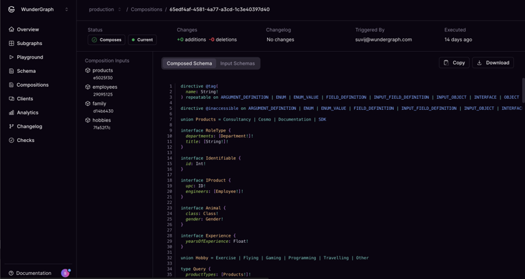Screen dimensions: 525x279
Task: Click the 'union Hobby' line in schema
Action: pyautogui.click(x=275, y=258)
